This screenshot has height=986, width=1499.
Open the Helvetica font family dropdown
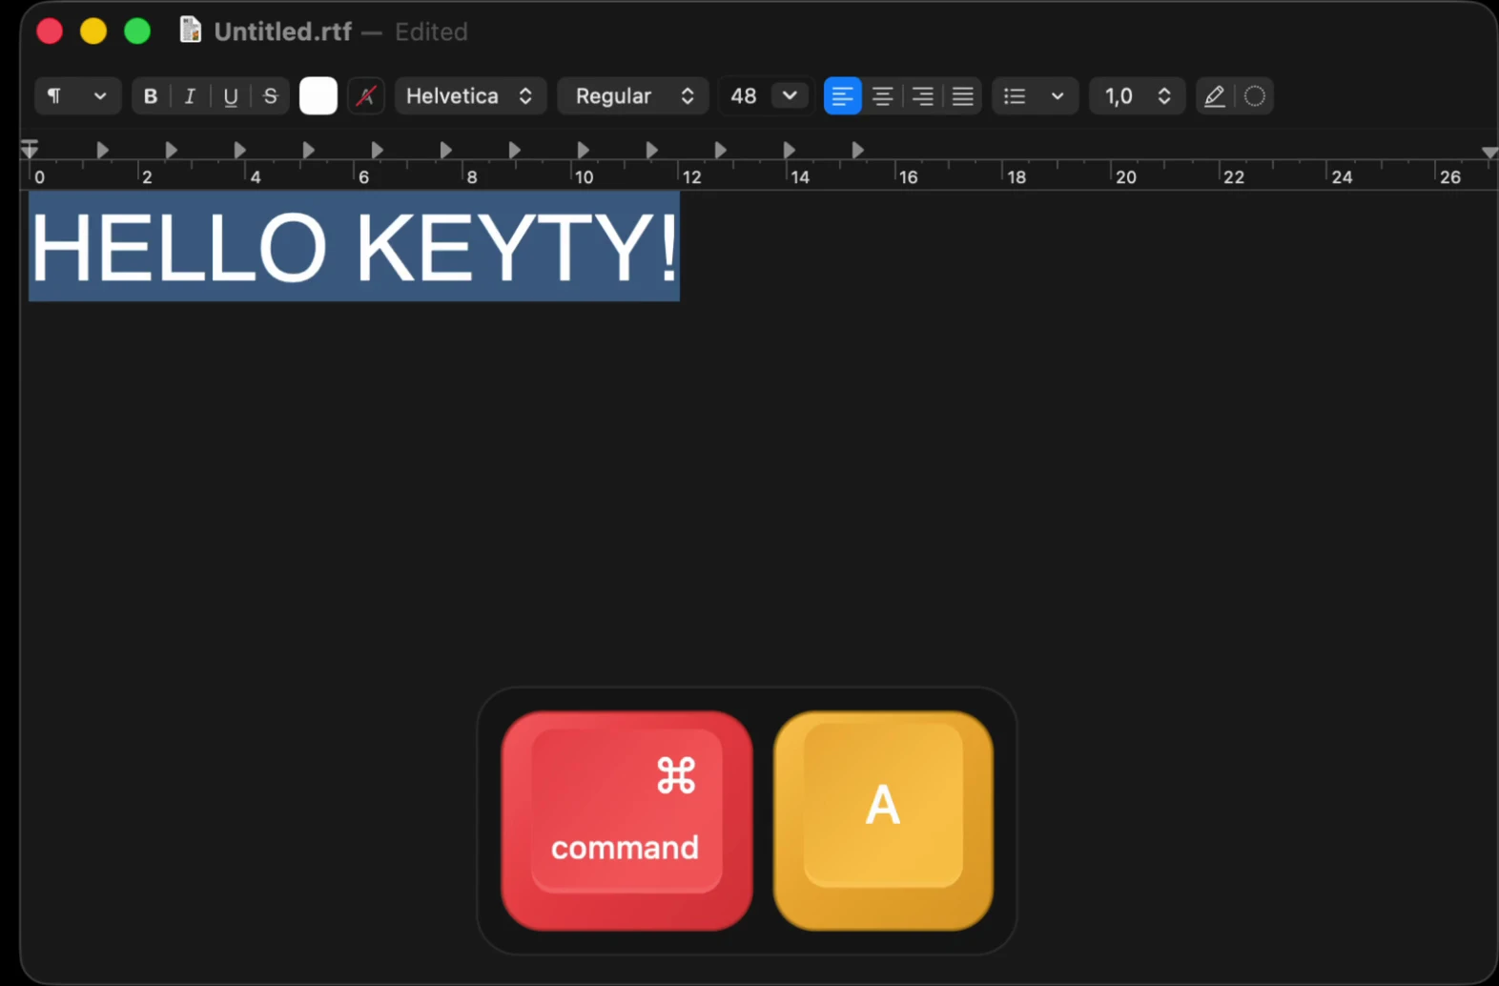pos(470,96)
